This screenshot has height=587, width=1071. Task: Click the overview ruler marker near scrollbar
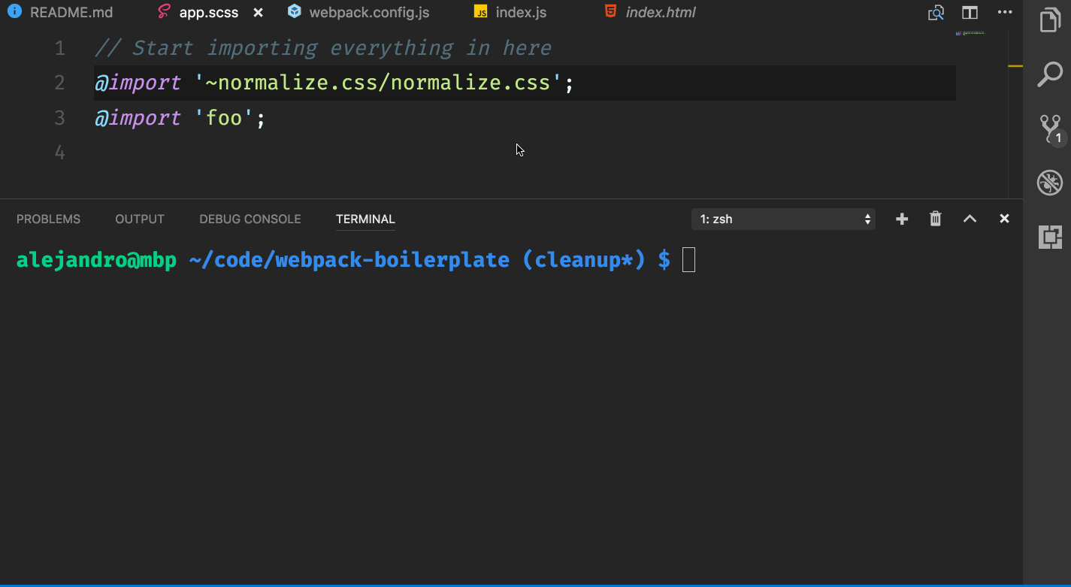click(x=1015, y=66)
